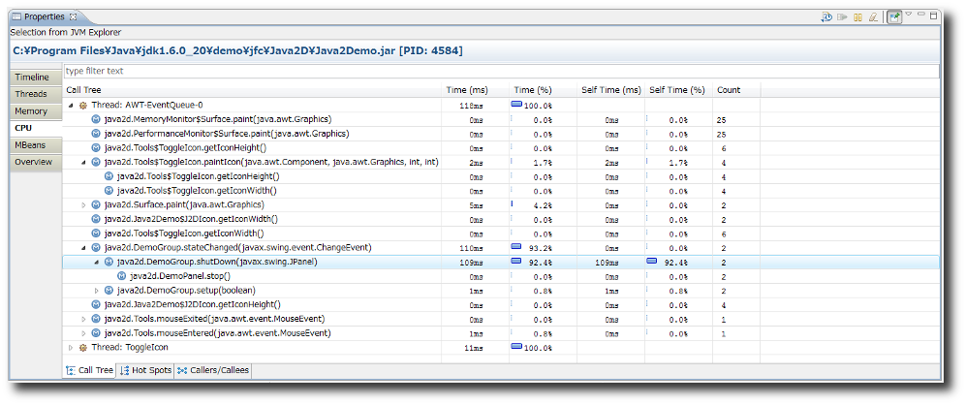
Task: Click the Callers/Callees tab icon
Action: pyautogui.click(x=182, y=370)
